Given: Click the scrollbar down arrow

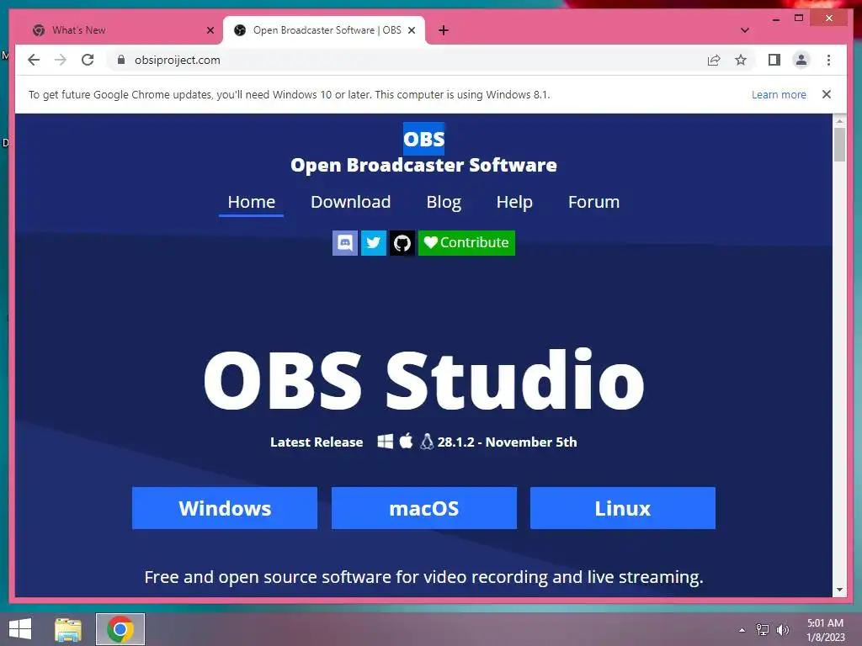Looking at the screenshot, I should tap(839, 590).
